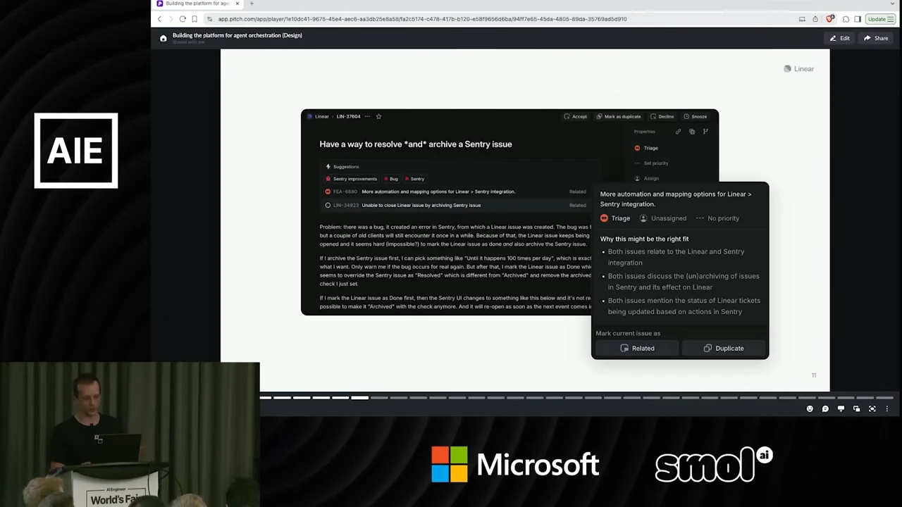Click the Edit button in Pitch header

[x=840, y=38]
